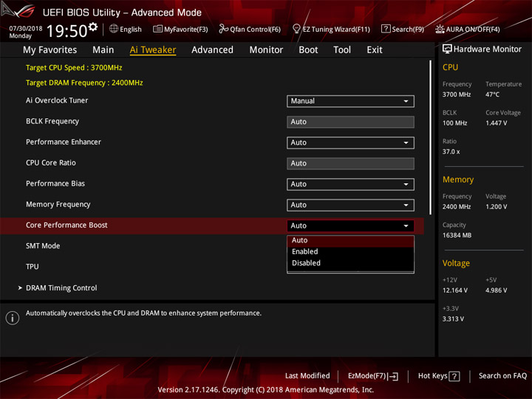Click the Core Voltage value 1.447 V
Screen dimensions: 532x399
496,123
